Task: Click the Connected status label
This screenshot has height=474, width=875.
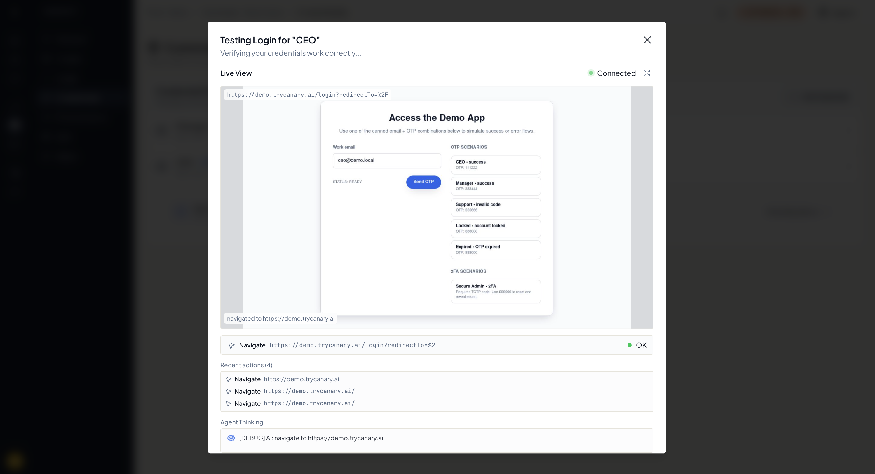Action: tap(616, 73)
